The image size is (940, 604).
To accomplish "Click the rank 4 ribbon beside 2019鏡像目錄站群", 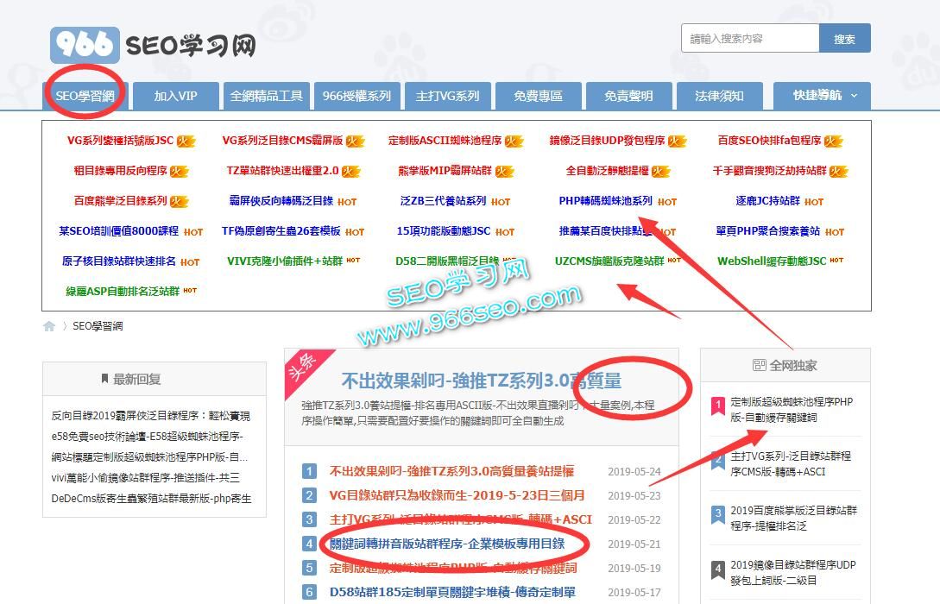I will coord(717,569).
